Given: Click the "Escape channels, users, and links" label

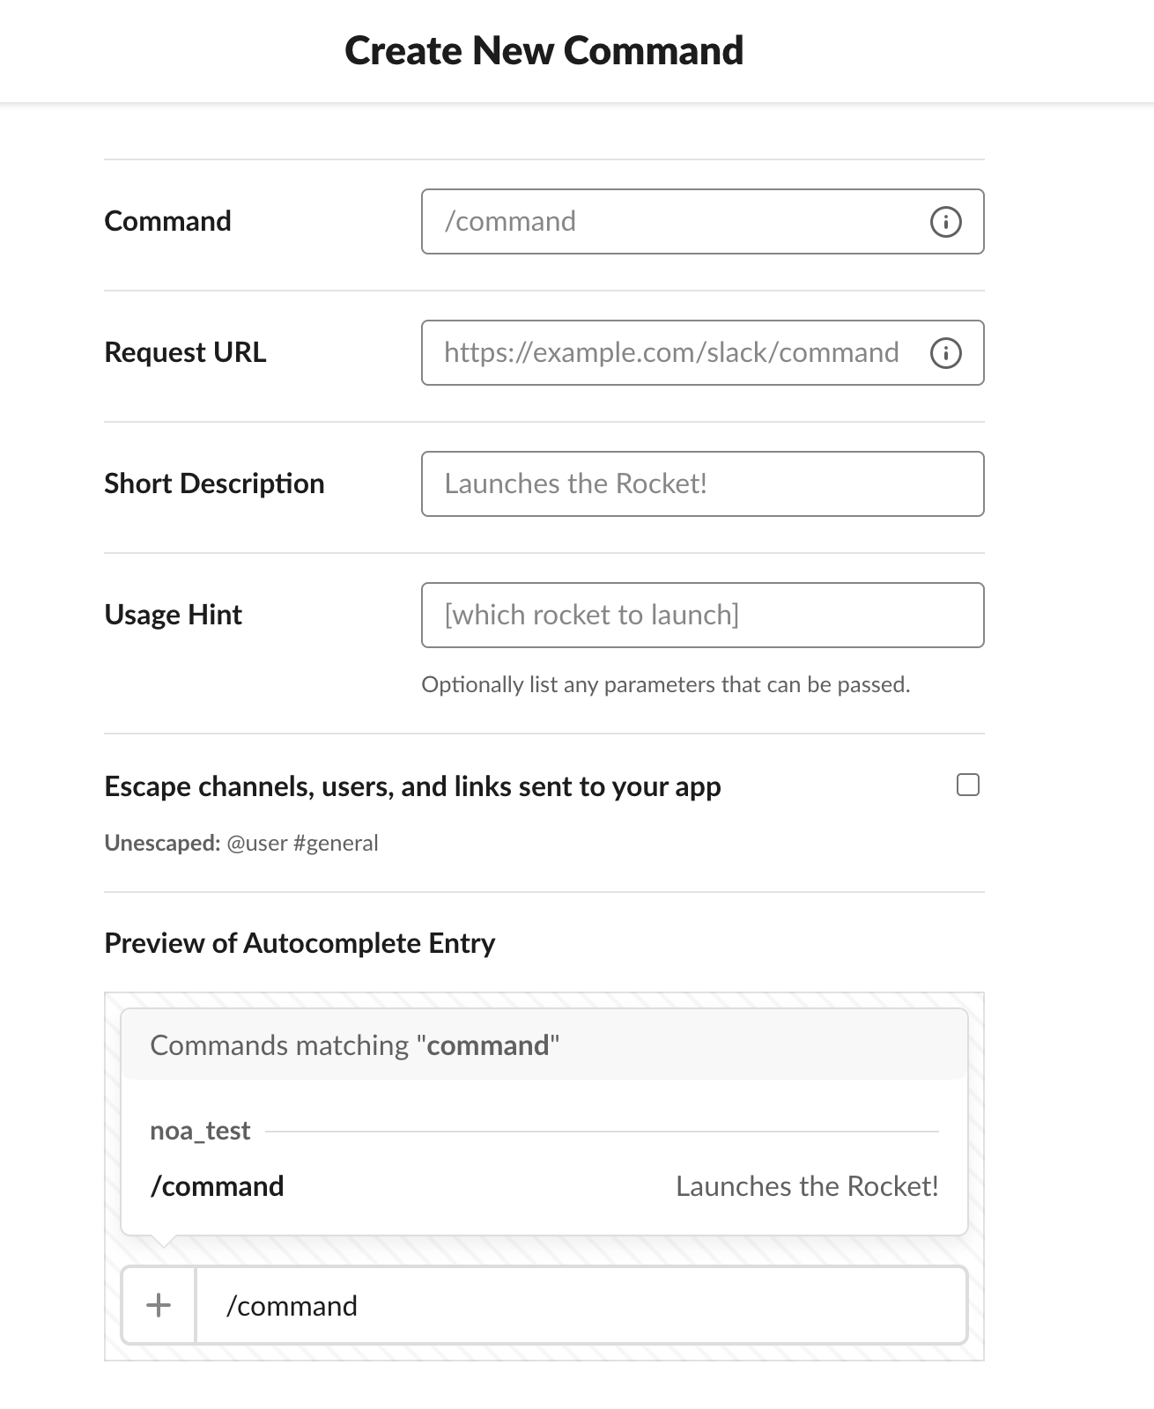Looking at the screenshot, I should [412, 786].
